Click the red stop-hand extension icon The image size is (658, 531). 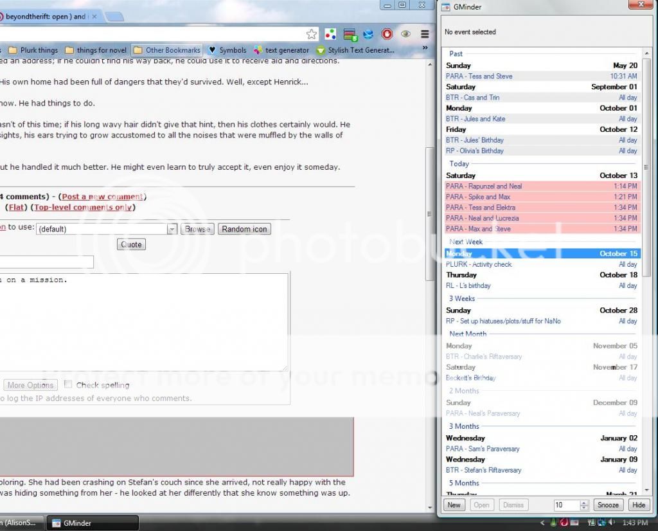387,34
